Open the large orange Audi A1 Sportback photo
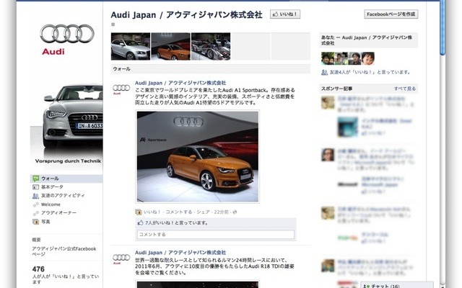The width and height of the screenshot is (462, 288). 197,157
